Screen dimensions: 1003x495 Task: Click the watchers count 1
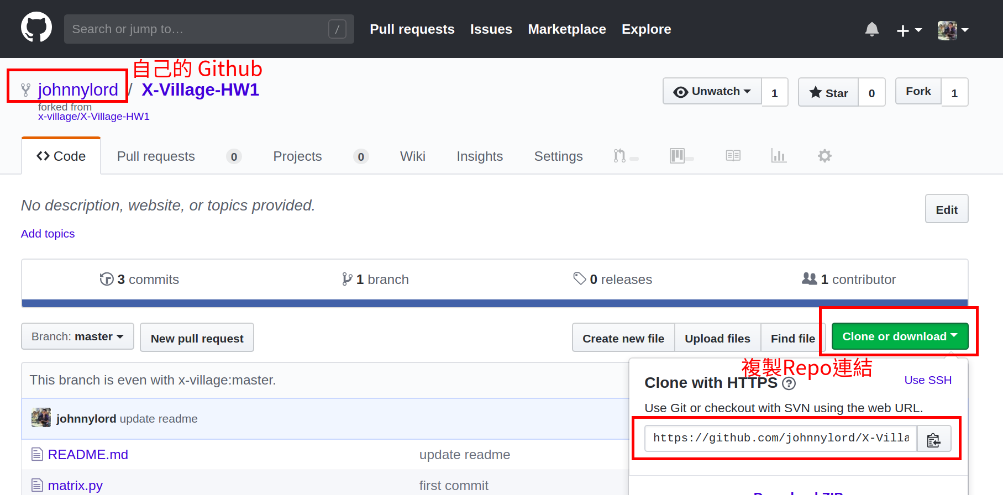pos(775,93)
